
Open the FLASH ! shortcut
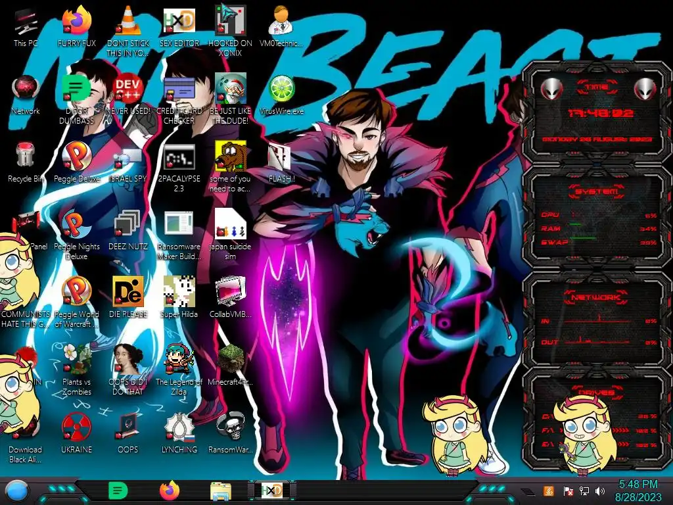281,156
